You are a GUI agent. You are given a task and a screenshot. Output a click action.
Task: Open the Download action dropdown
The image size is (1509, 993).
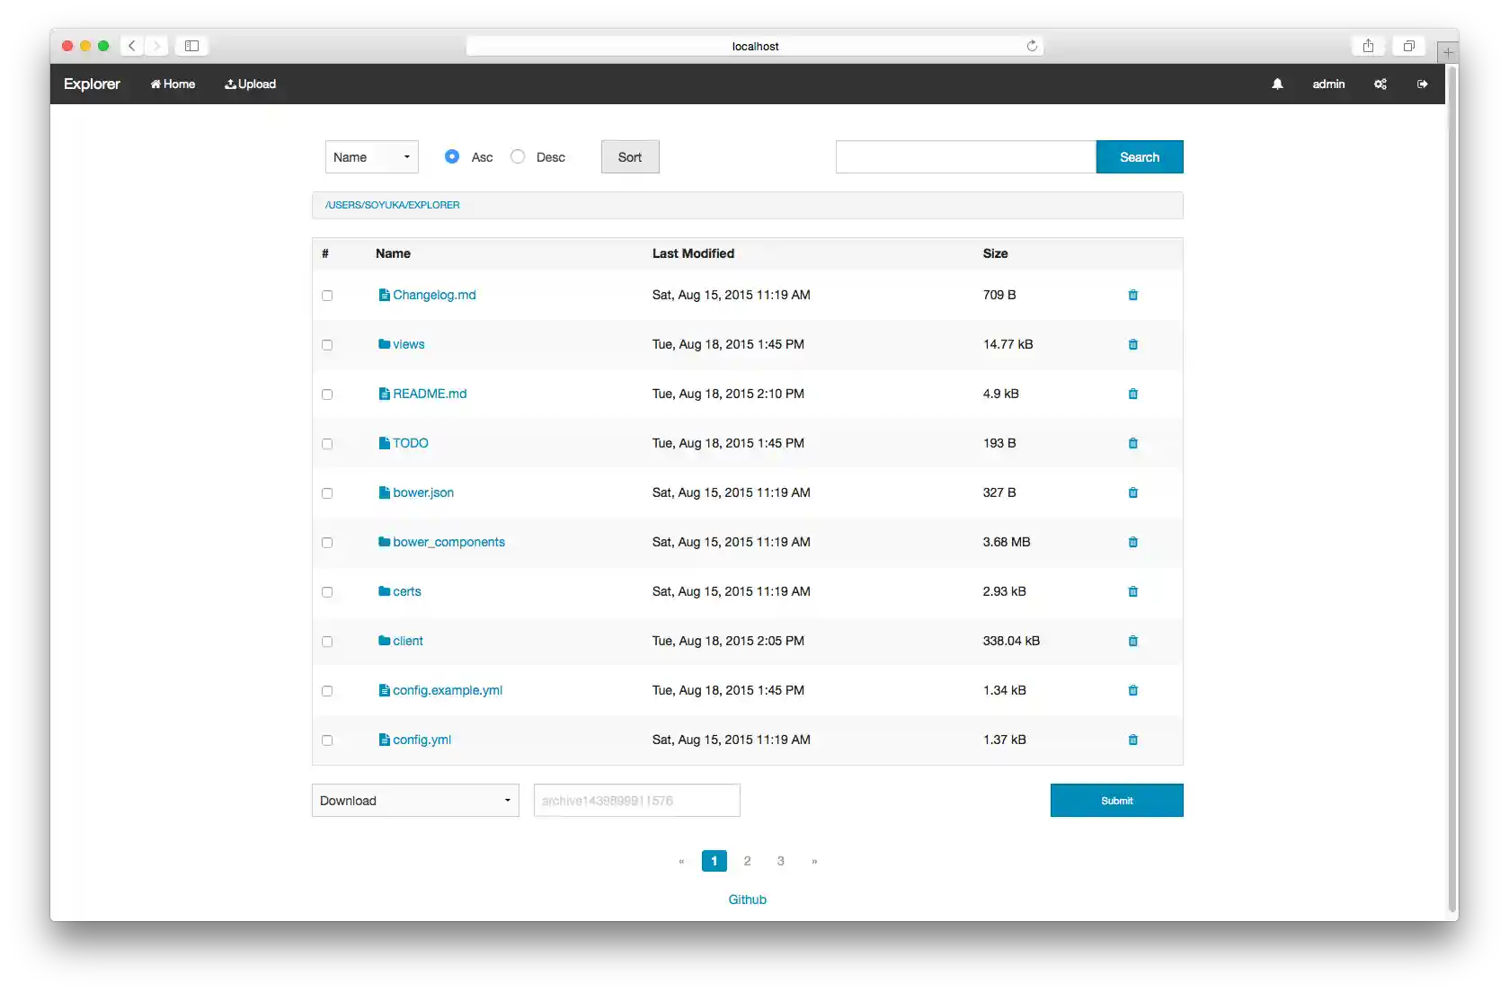click(x=414, y=800)
